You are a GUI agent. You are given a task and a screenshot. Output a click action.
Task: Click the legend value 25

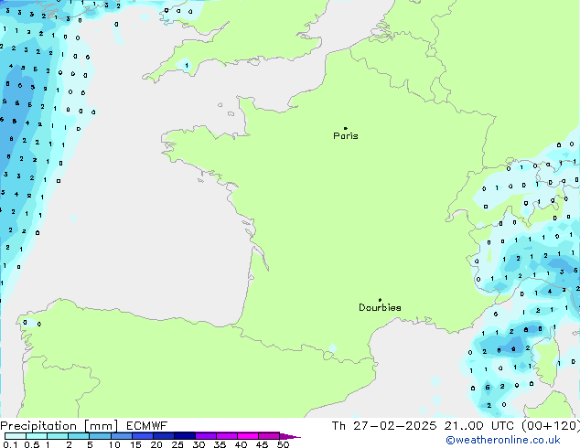pos(177,444)
